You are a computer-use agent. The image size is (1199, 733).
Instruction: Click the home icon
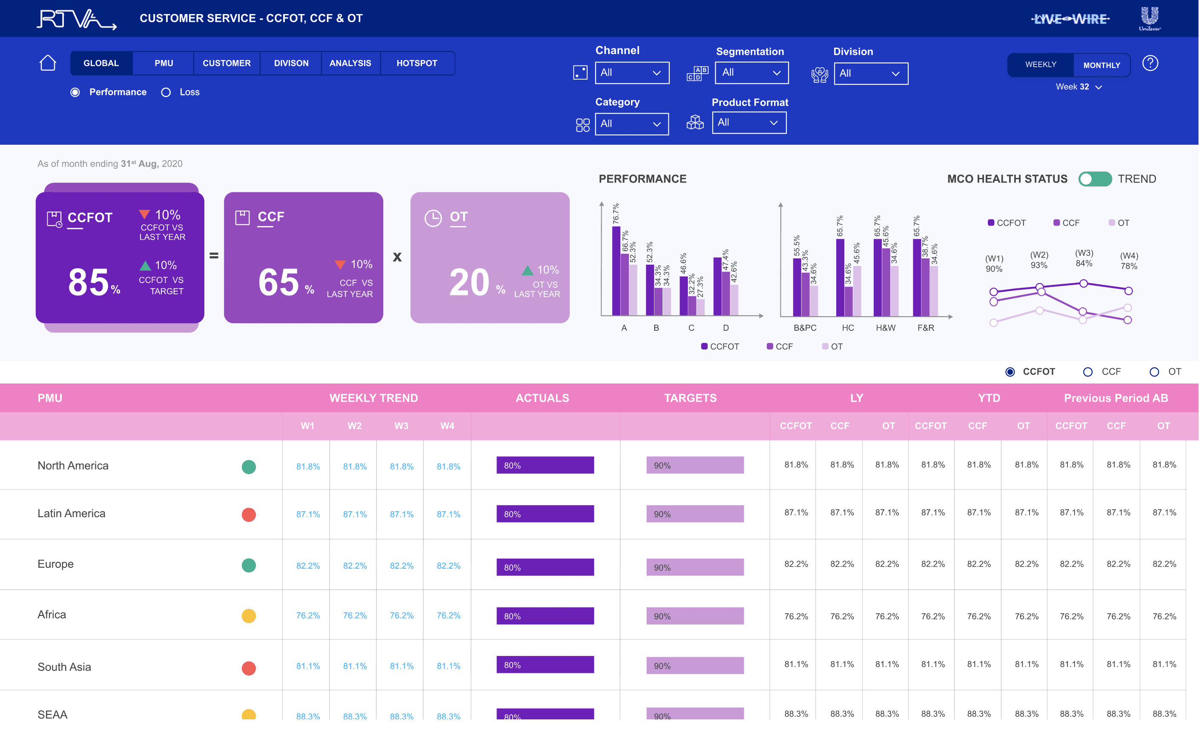(x=48, y=63)
